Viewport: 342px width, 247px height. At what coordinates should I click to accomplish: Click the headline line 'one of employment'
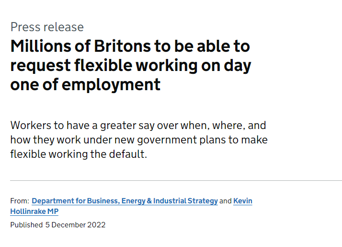[x=85, y=84]
